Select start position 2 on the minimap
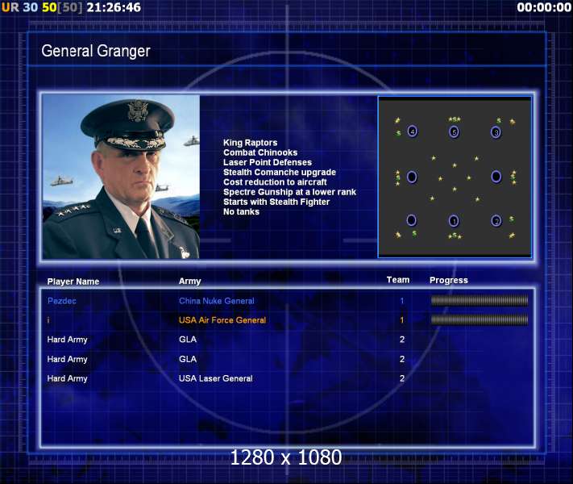The image size is (573, 484). 496,220
